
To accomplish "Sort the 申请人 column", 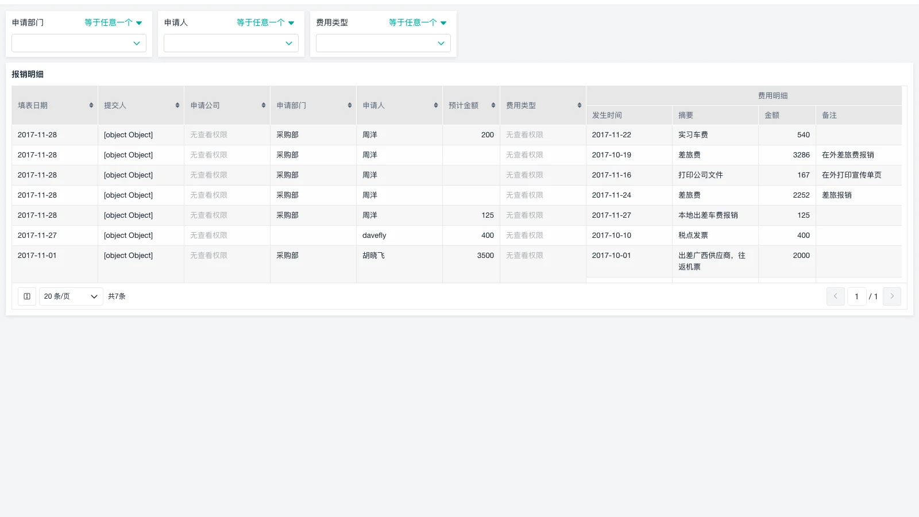I will [x=435, y=105].
